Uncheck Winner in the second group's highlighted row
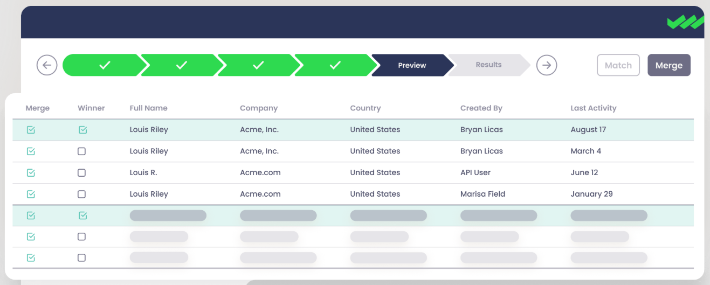 click(83, 216)
